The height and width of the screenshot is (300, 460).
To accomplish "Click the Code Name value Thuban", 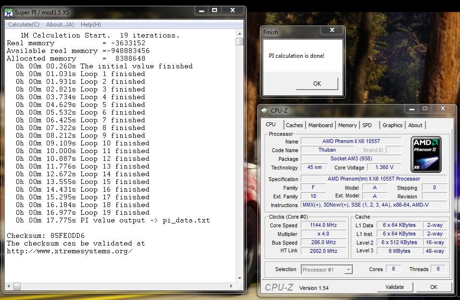I will [x=327, y=150].
